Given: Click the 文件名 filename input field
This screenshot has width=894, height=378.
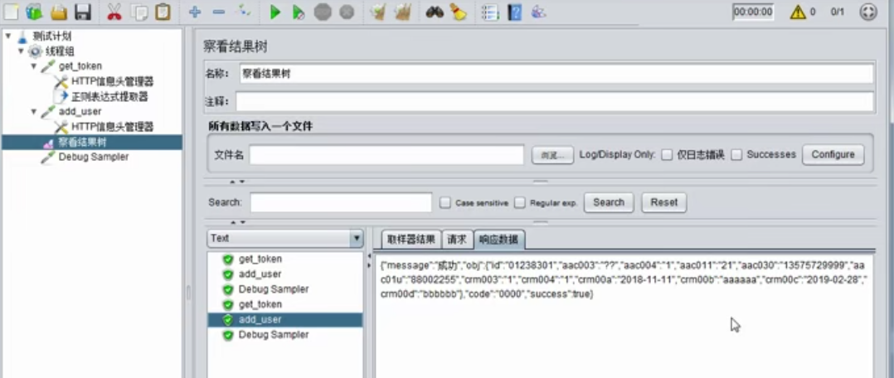Looking at the screenshot, I should (x=386, y=154).
